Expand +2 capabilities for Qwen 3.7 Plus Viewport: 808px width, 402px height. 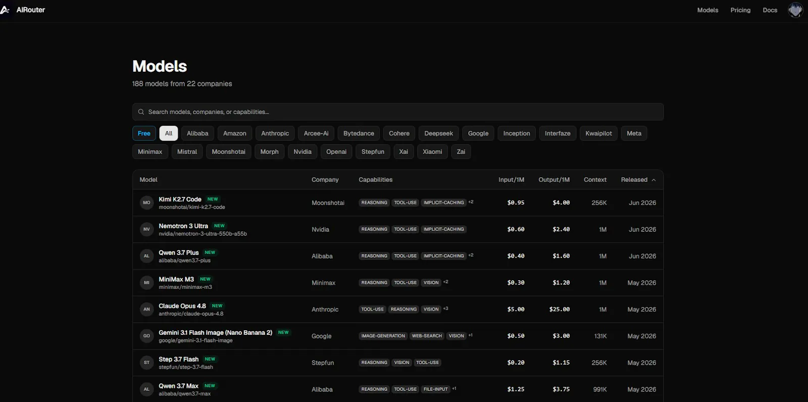[471, 256]
